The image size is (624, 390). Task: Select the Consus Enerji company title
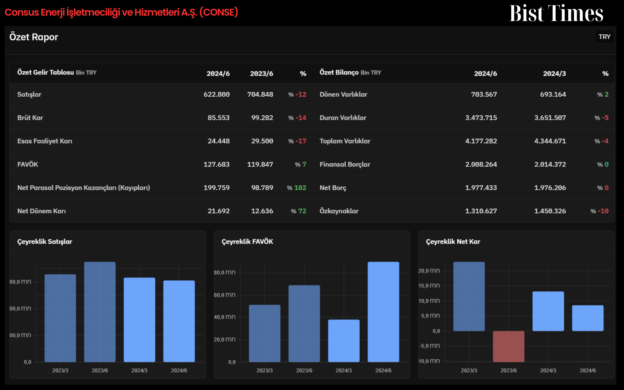click(x=121, y=12)
